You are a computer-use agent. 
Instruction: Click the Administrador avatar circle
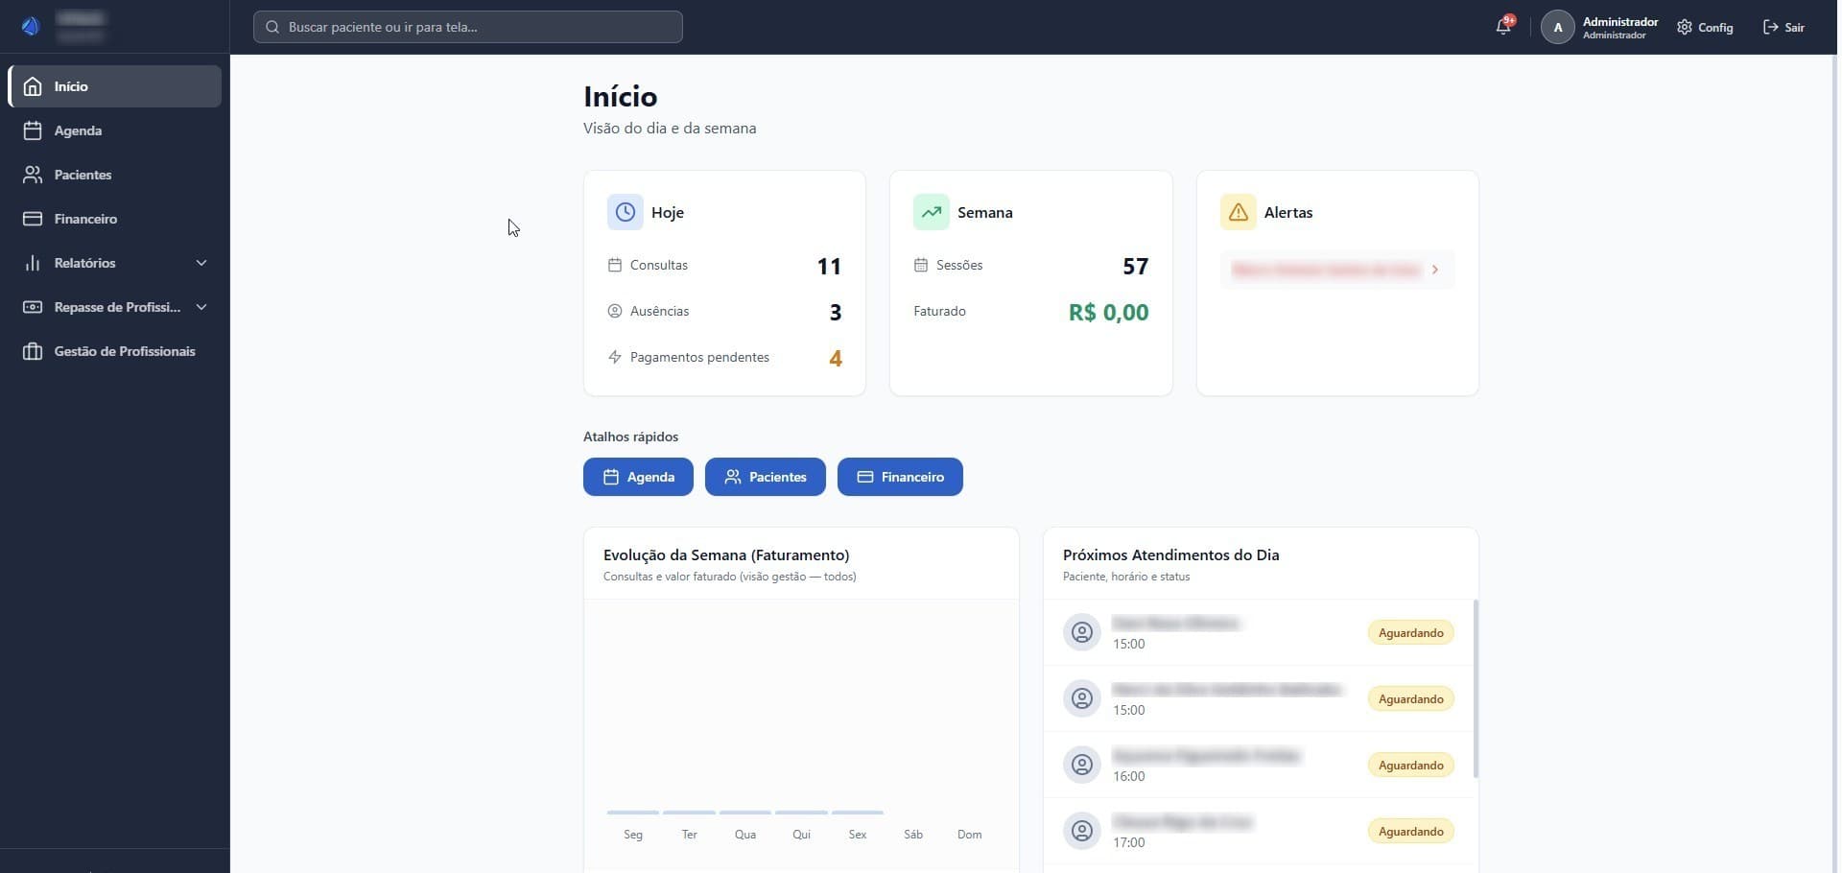(x=1558, y=27)
